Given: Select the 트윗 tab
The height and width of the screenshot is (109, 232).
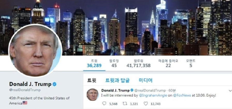Looking at the screenshot, I should pyautogui.click(x=92, y=80).
